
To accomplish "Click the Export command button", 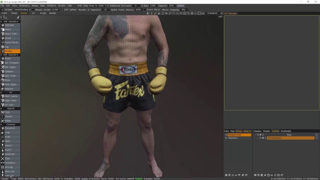I will pyautogui.click(x=10, y=150).
